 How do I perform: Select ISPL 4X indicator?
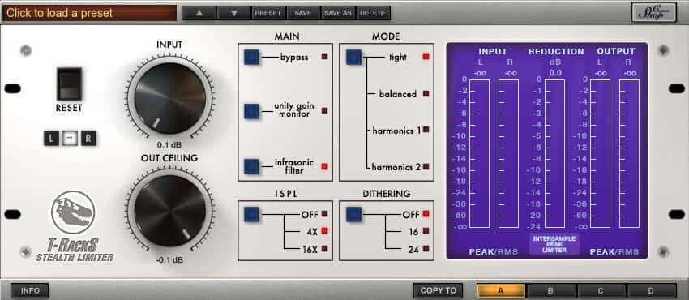[325, 230]
